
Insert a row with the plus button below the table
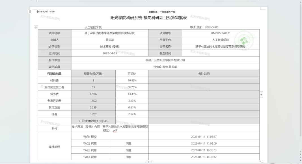tap(148, 162)
